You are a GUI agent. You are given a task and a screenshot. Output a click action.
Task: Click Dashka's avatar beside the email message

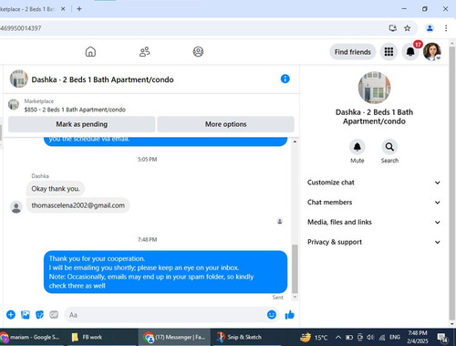coord(16,207)
